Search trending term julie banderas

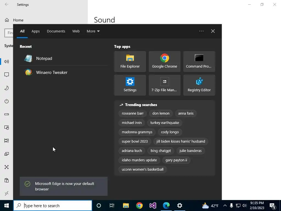point(190,151)
